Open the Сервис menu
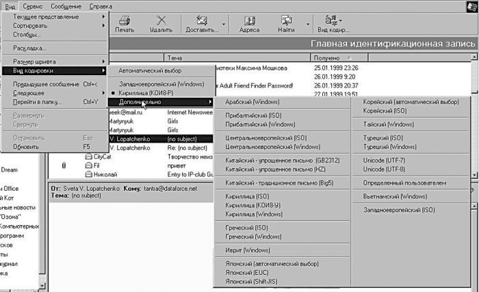 coord(32,6)
